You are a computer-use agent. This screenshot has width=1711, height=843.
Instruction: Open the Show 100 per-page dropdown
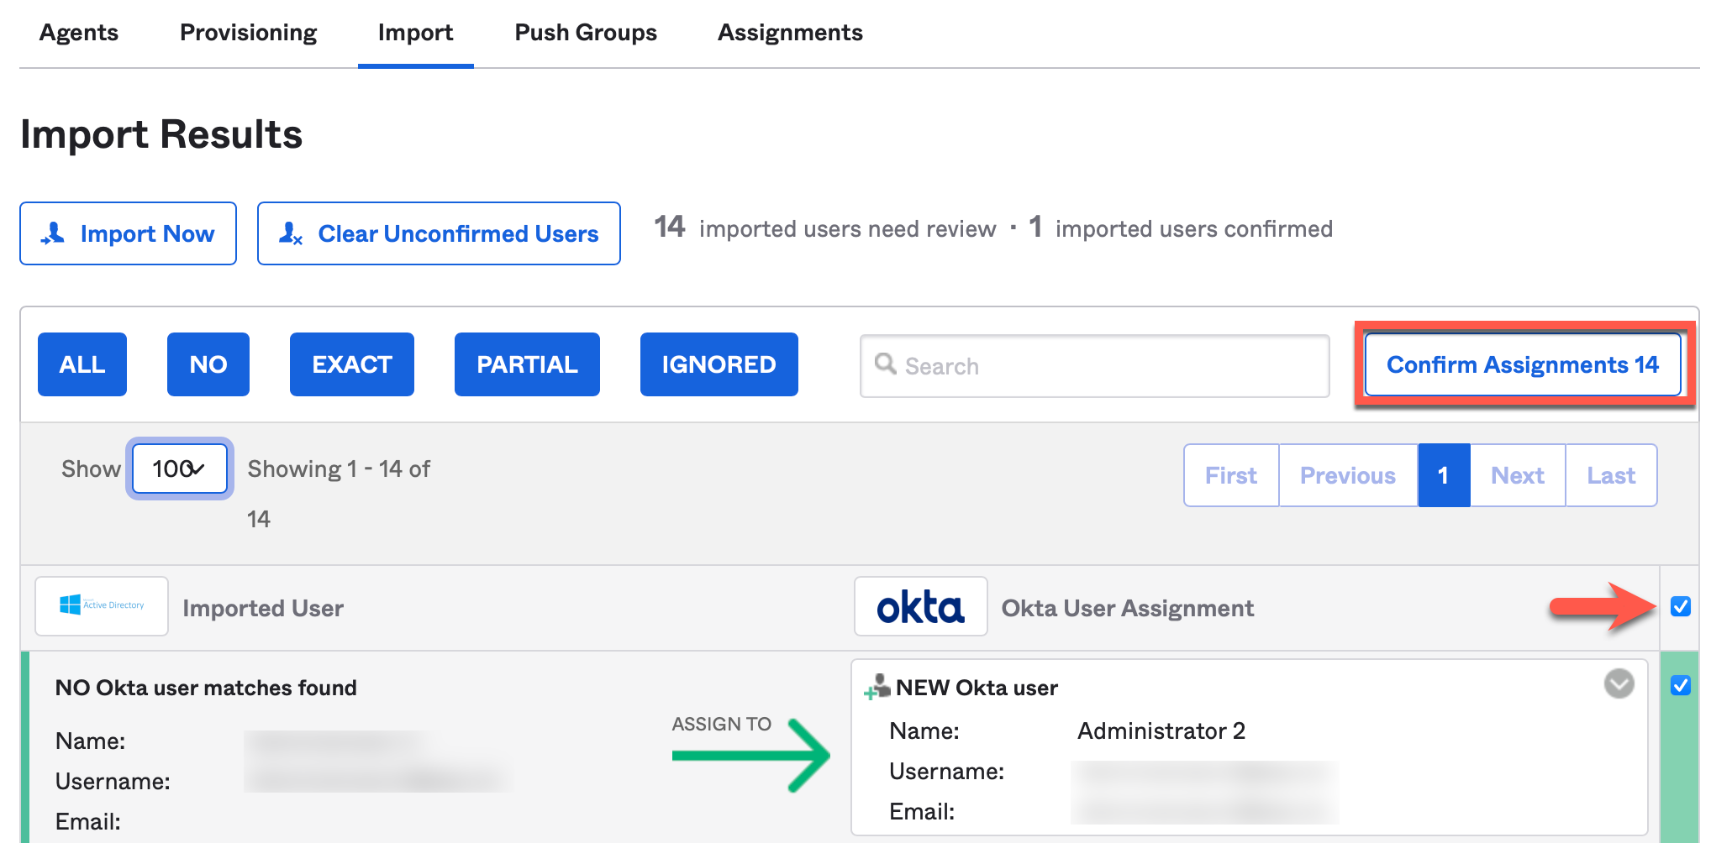click(x=179, y=469)
